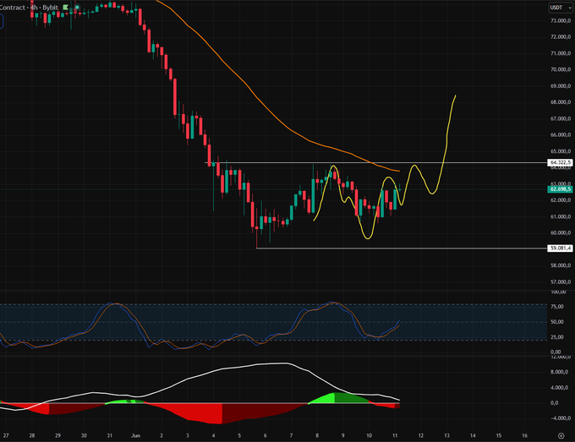
Task: Click the 5 date label on time axis
Action: (239, 435)
